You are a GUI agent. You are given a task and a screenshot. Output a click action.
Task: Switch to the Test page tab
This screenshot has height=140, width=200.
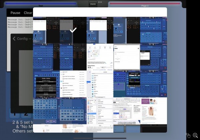[x=41, y=5]
